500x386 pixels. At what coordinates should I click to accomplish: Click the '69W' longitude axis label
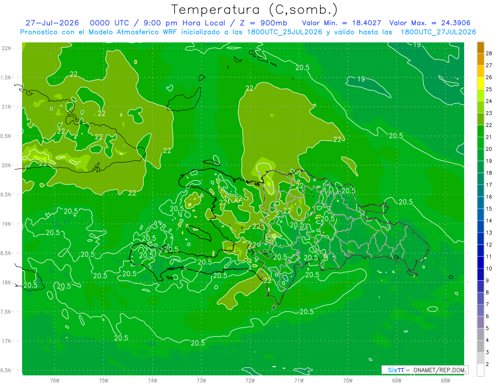click(x=396, y=381)
